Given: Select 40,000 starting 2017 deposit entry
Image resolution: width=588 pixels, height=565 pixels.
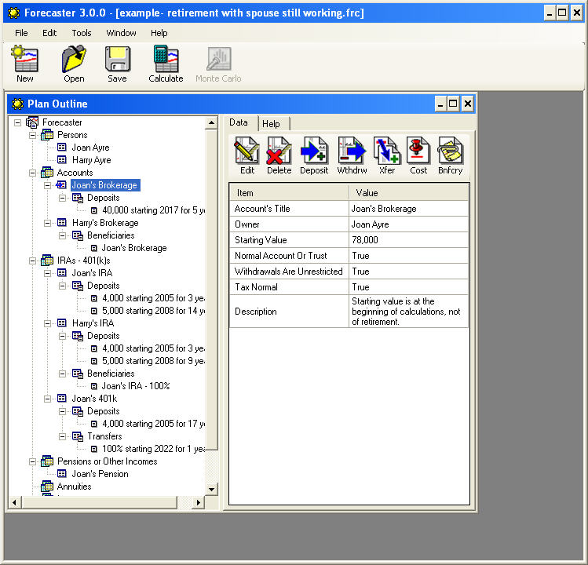Looking at the screenshot, I should pyautogui.click(x=153, y=210).
